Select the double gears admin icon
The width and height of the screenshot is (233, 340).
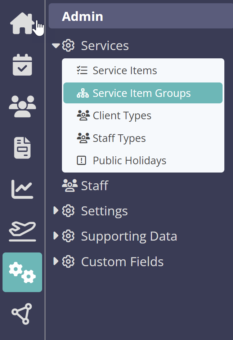click(22, 272)
